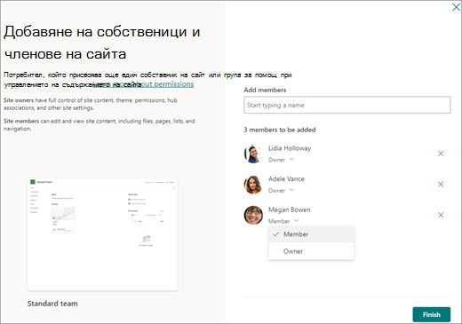The width and height of the screenshot is (462, 324).
Task: Select Member option in role menu
Action: pos(311,234)
